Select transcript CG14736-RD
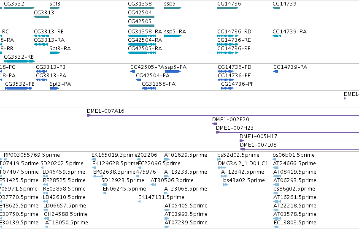 tap(228, 36)
